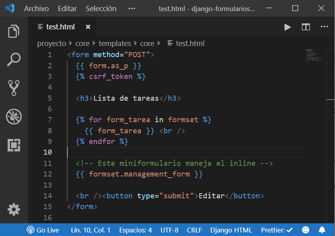Split the editor to the right
This screenshot has width=335, height=236.
306,27
